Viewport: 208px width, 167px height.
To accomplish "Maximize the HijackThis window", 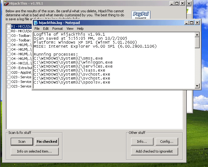I will pyautogui.click(x=177, y=3).
